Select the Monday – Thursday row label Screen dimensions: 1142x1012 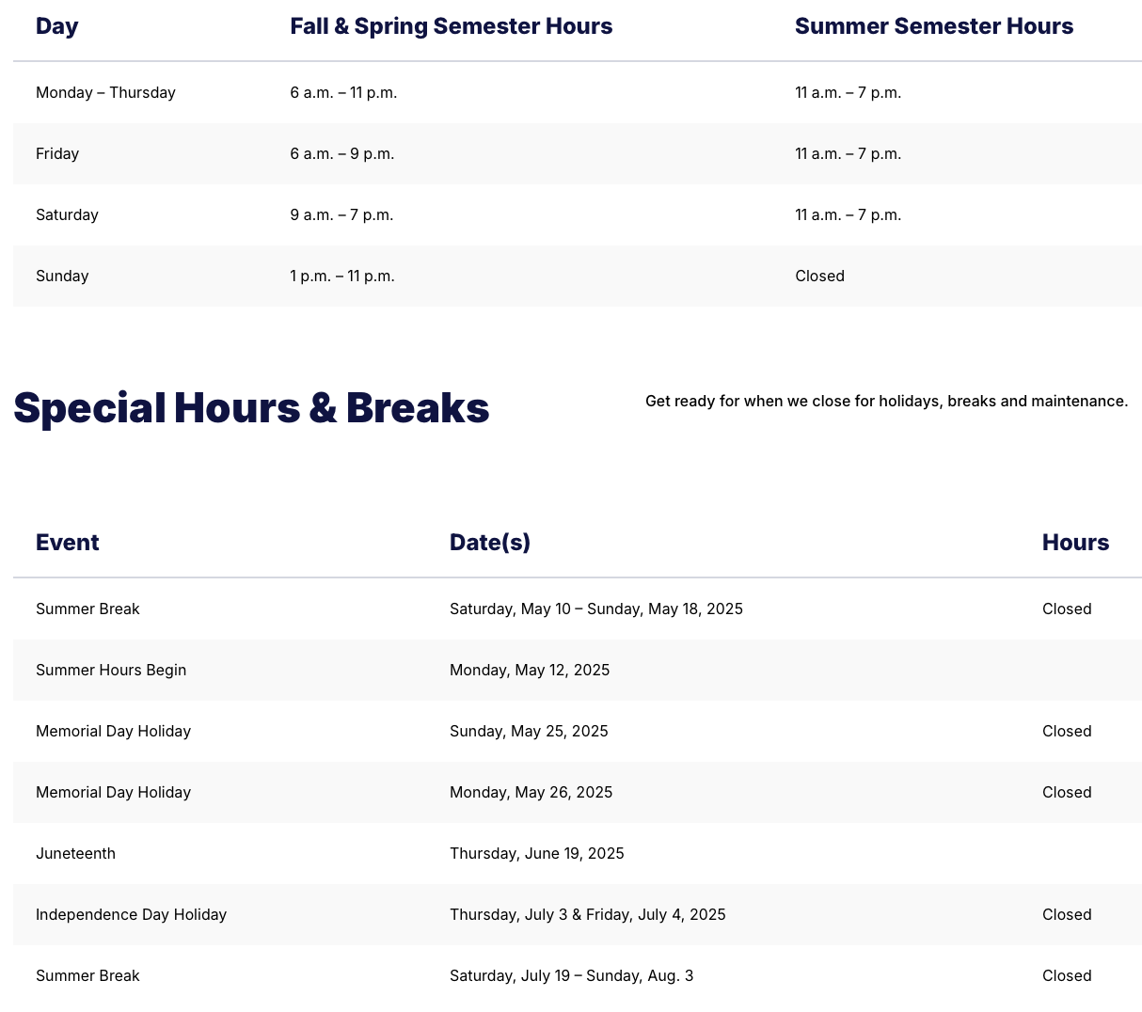click(105, 92)
